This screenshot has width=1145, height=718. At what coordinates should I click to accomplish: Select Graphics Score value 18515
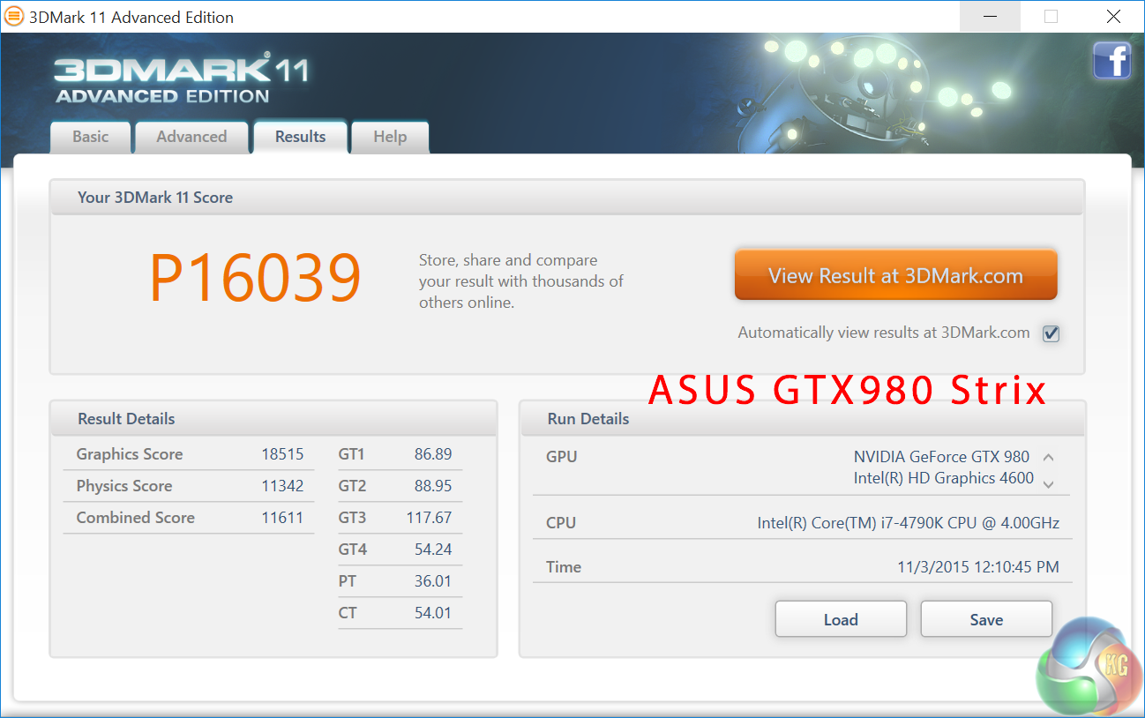coord(282,454)
